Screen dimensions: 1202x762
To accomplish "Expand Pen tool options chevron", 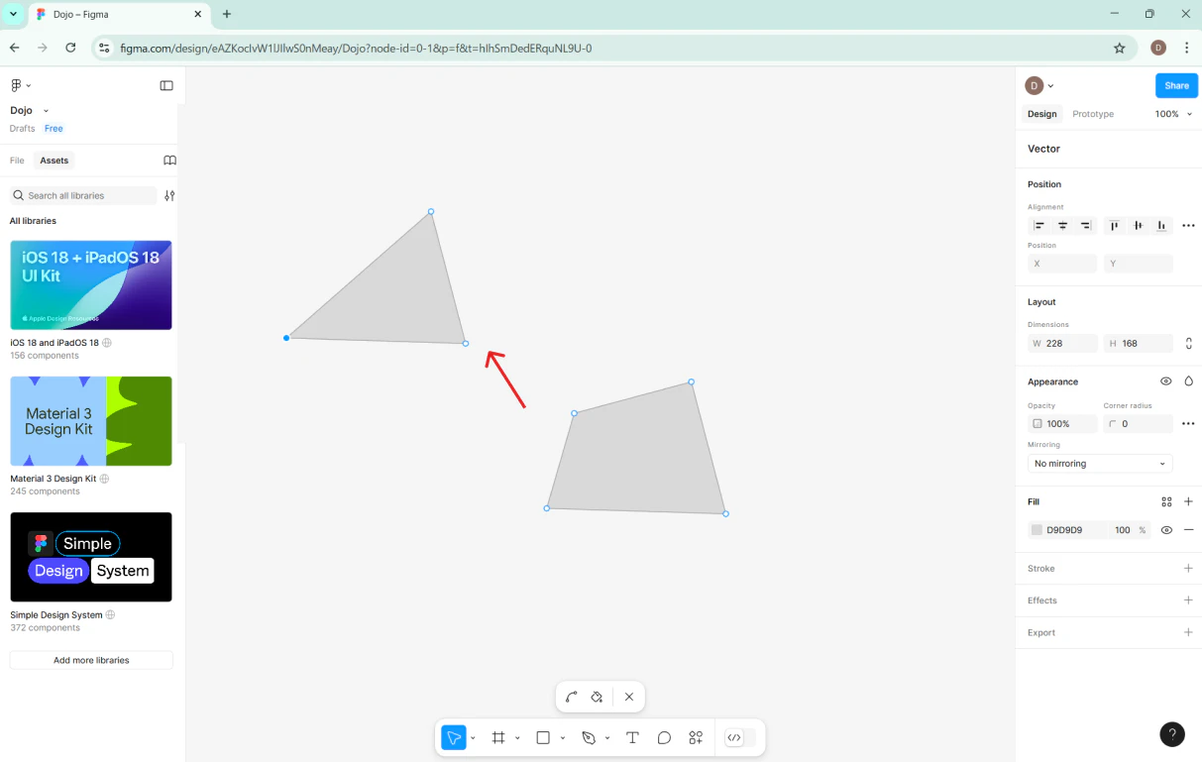I will point(606,738).
